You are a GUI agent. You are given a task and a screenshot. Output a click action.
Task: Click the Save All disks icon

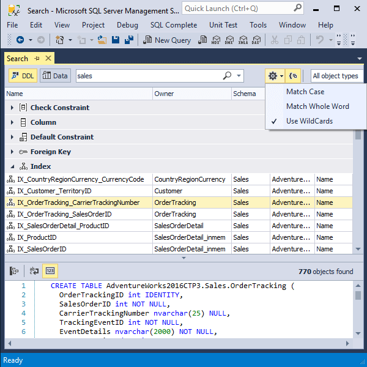[129, 40]
